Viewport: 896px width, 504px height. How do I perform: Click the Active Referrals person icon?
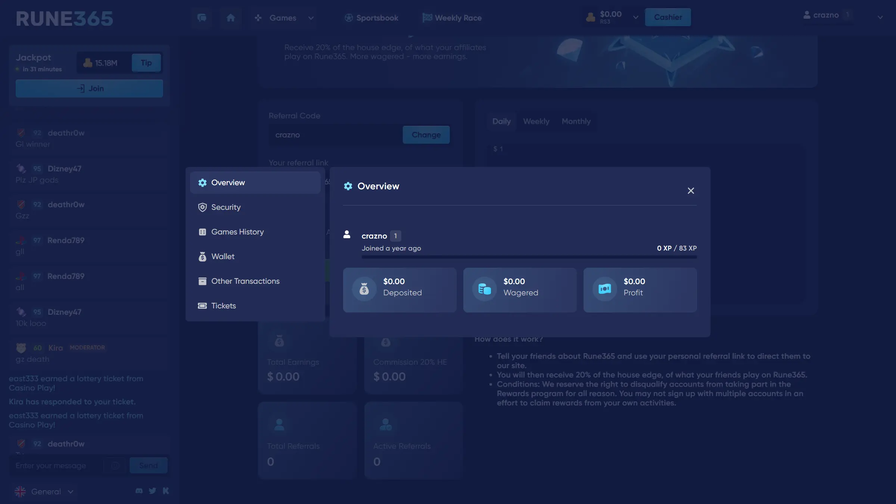[x=386, y=424]
